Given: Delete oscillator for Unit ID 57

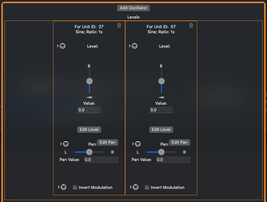Looking at the screenshot, I should (x=191, y=26).
